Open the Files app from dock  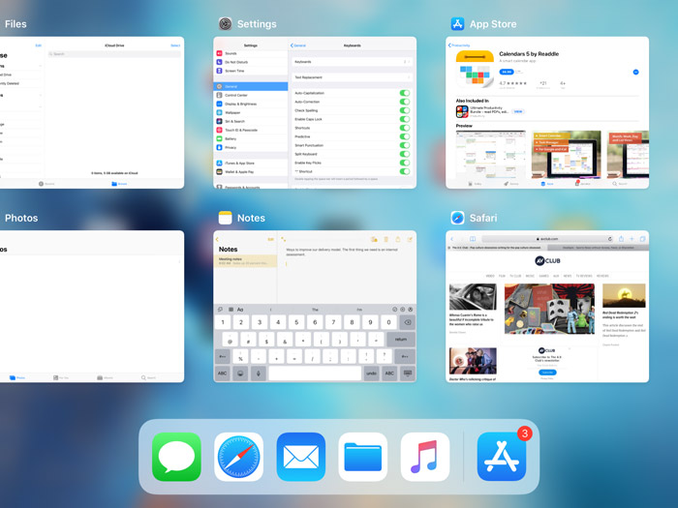[362, 457]
